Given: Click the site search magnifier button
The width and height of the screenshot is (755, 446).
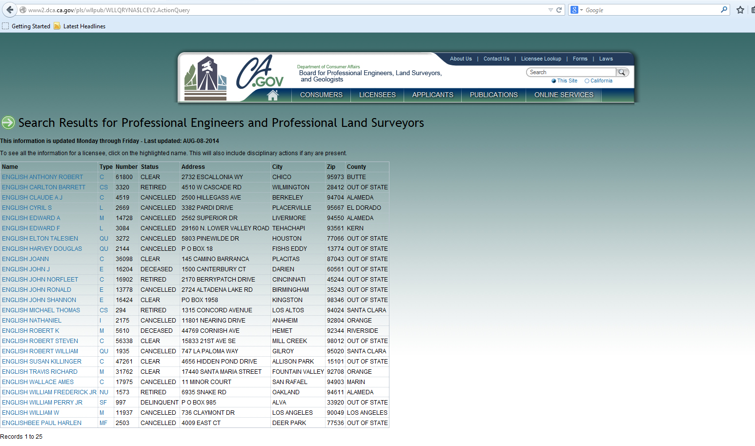Looking at the screenshot, I should coord(622,72).
